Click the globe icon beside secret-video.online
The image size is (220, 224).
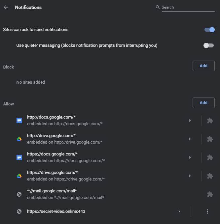(19, 211)
